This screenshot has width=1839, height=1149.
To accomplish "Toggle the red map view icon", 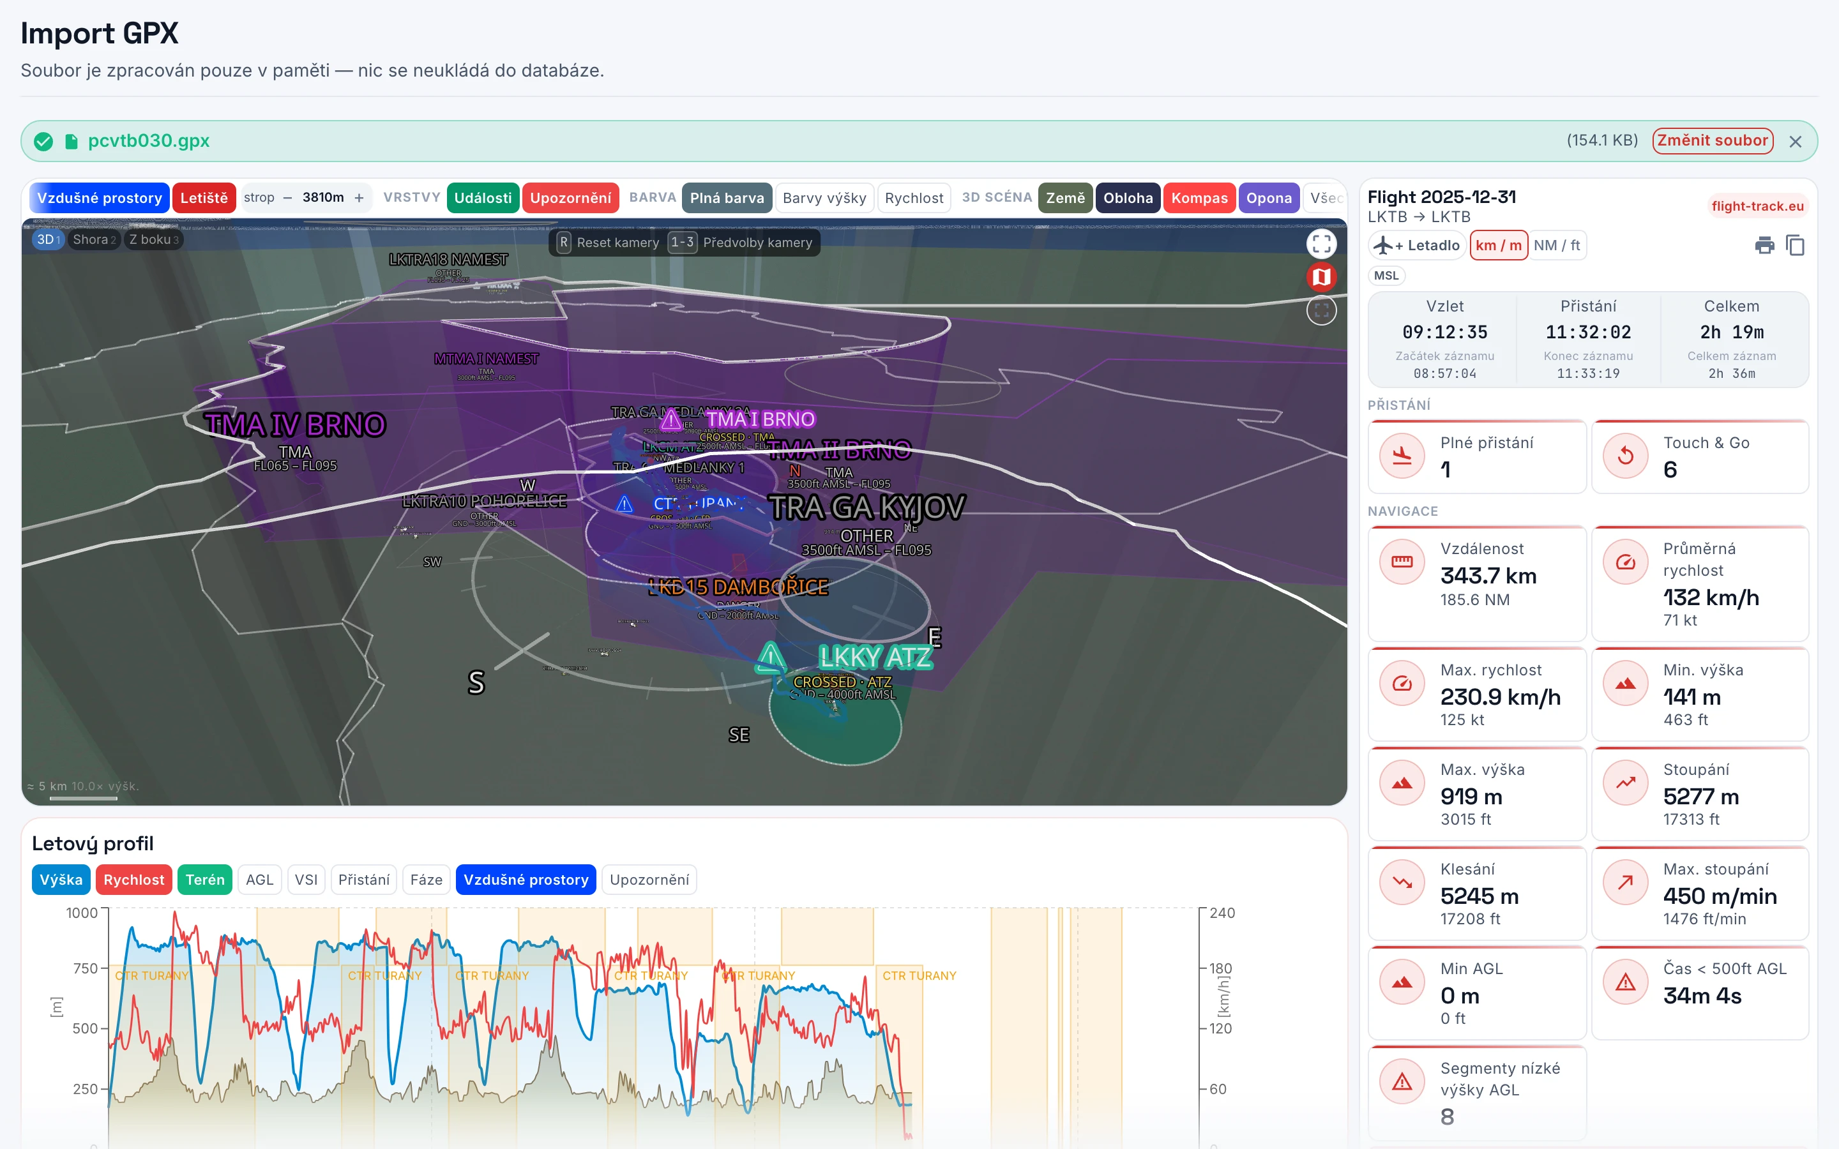I will point(1321,276).
